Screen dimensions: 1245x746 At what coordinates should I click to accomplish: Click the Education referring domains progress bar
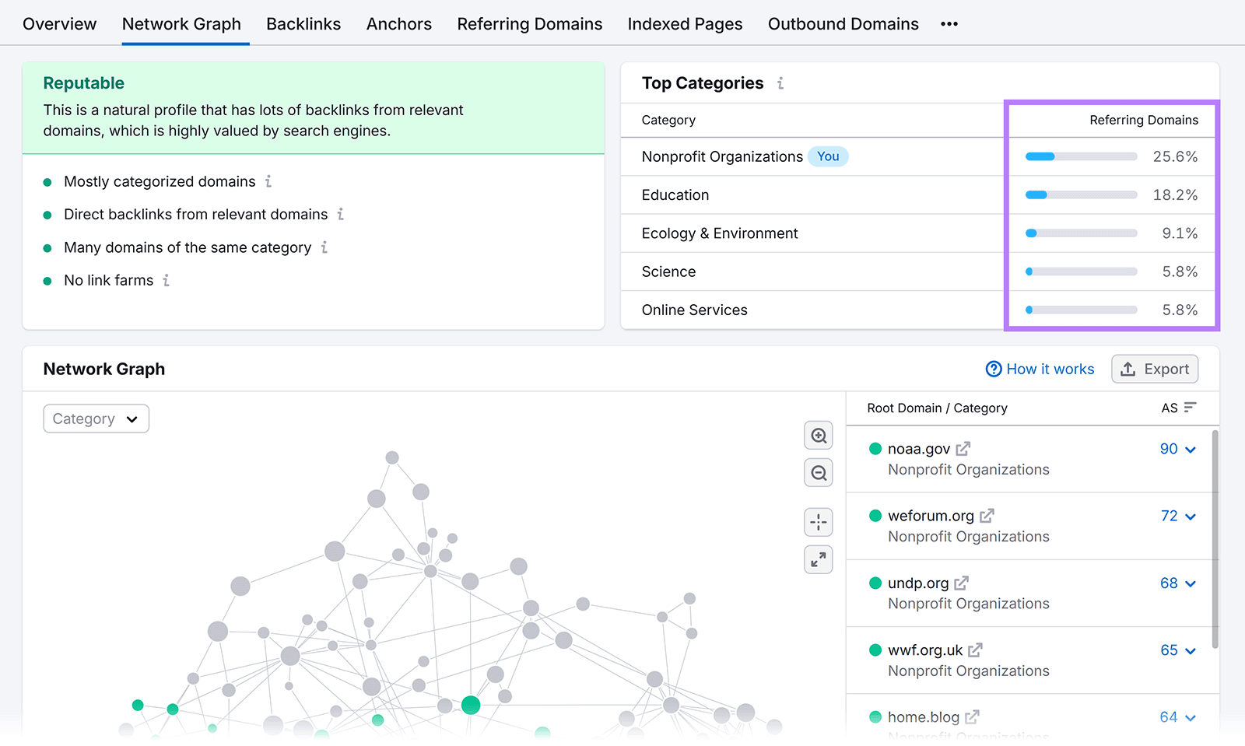pos(1080,194)
